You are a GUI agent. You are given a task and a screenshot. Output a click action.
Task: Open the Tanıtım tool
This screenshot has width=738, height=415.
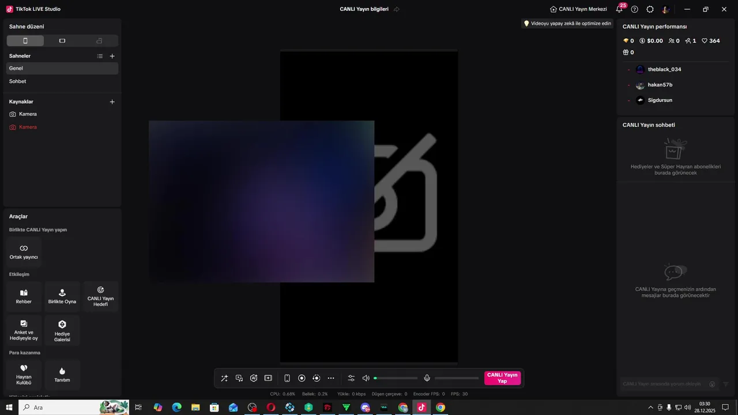pos(62,375)
